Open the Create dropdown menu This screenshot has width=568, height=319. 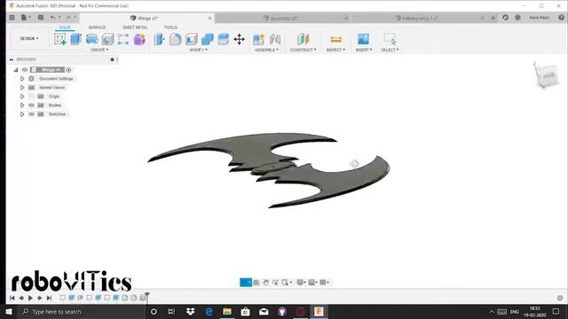[99, 50]
